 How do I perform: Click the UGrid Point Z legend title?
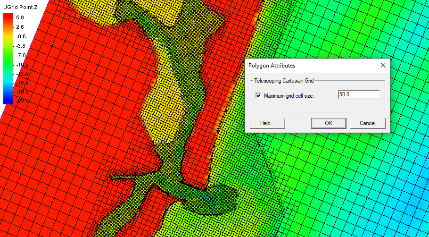pyautogui.click(x=20, y=8)
